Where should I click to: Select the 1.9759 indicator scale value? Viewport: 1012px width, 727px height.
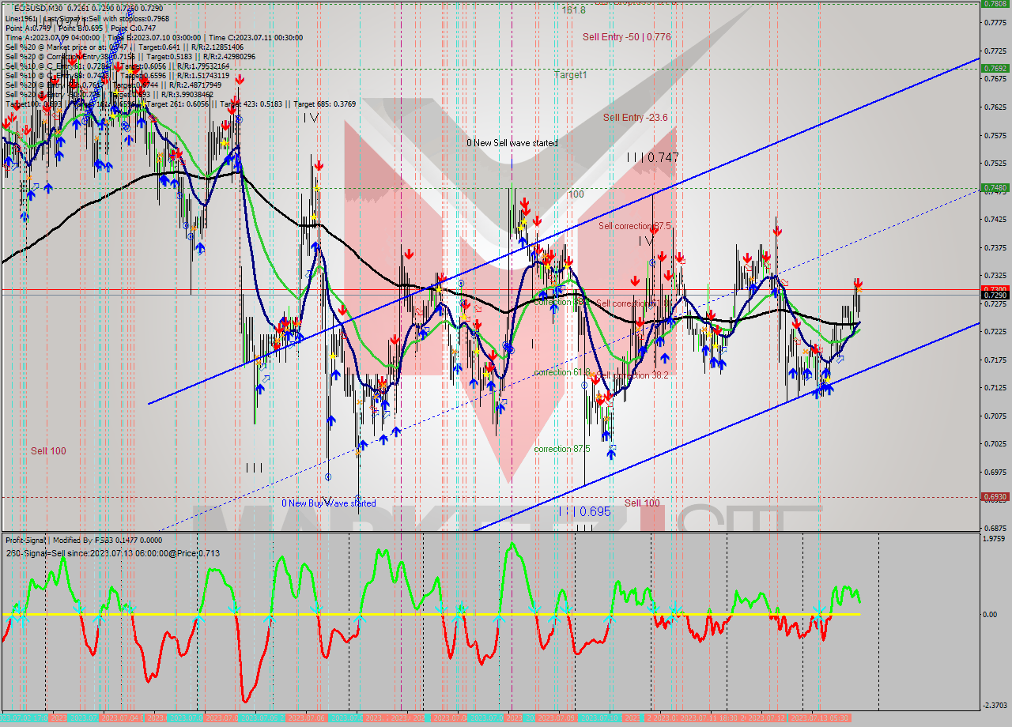coord(995,539)
